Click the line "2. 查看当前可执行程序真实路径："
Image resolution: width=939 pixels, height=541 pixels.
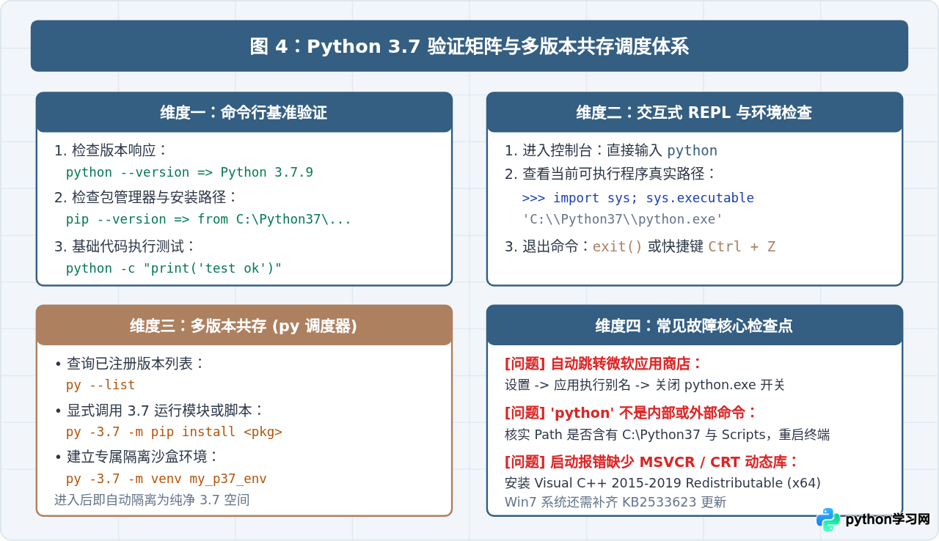click(x=611, y=174)
